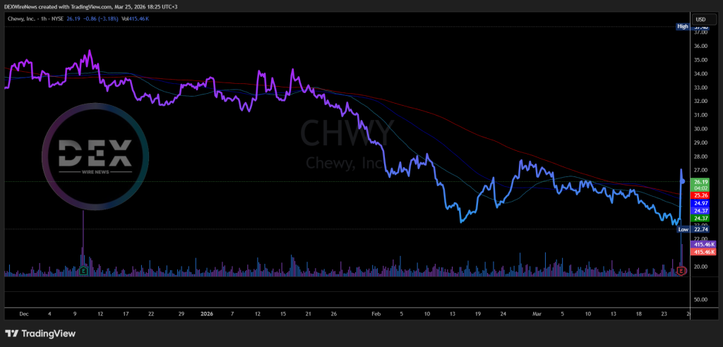
Task: Click the red earnings E marker in March
Action: (x=682, y=271)
